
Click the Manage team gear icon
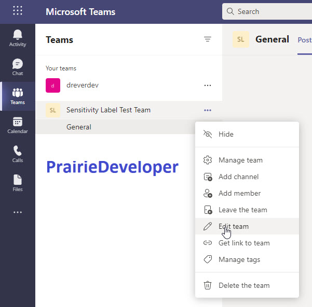point(208,160)
